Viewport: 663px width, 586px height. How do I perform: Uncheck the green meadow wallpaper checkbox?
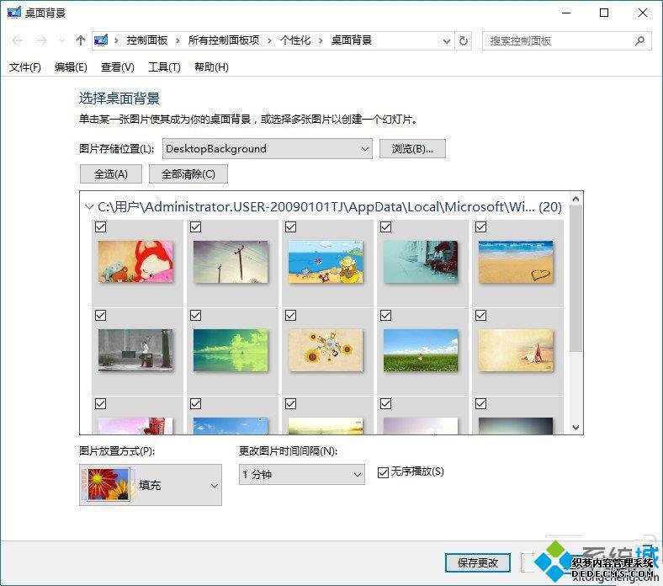click(x=386, y=316)
